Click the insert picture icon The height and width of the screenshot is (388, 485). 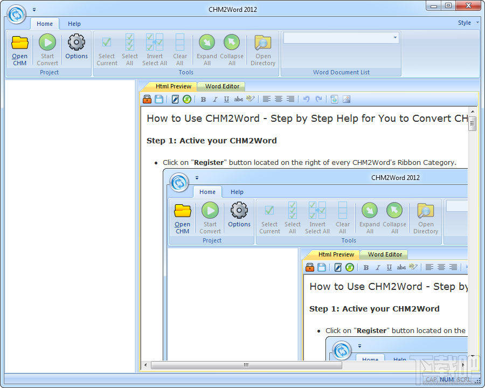347,99
